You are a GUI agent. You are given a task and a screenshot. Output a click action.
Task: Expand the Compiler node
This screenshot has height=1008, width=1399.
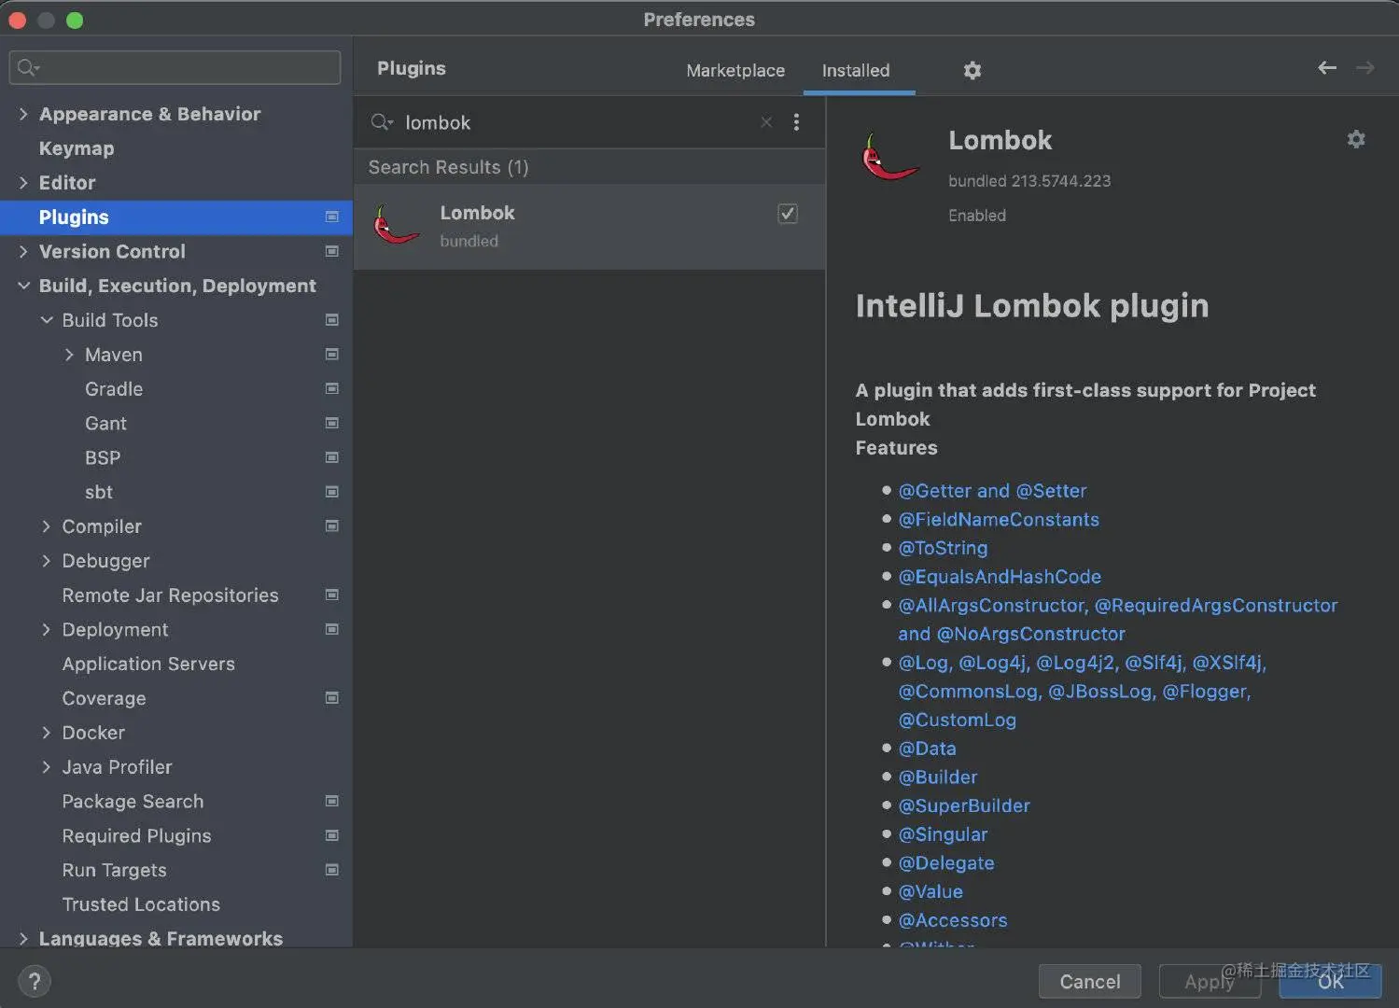tap(47, 526)
